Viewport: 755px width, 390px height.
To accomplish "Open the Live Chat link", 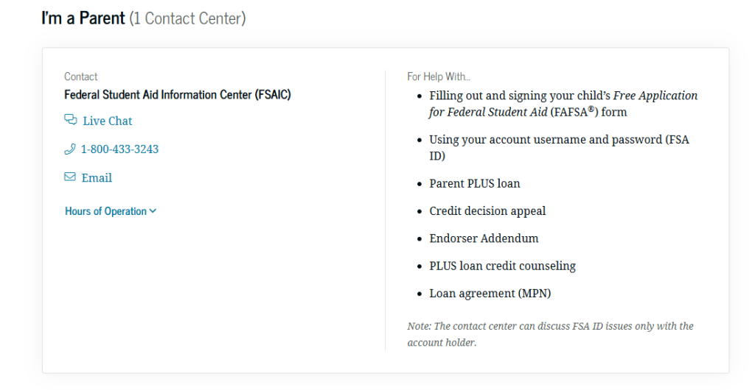I will pyautogui.click(x=108, y=121).
